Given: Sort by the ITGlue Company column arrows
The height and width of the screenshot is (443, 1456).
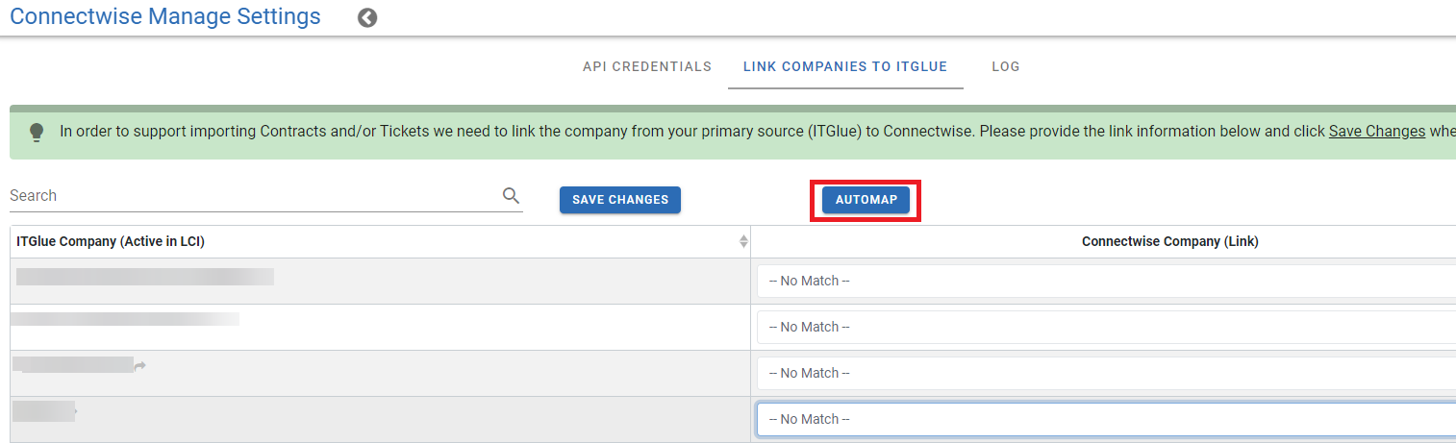Looking at the screenshot, I should 743,241.
